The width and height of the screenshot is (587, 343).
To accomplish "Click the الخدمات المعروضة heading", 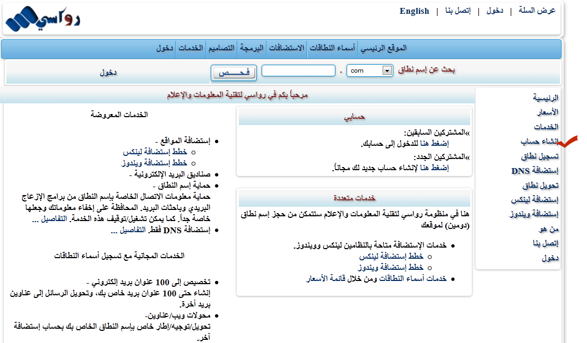I will tap(119, 115).
